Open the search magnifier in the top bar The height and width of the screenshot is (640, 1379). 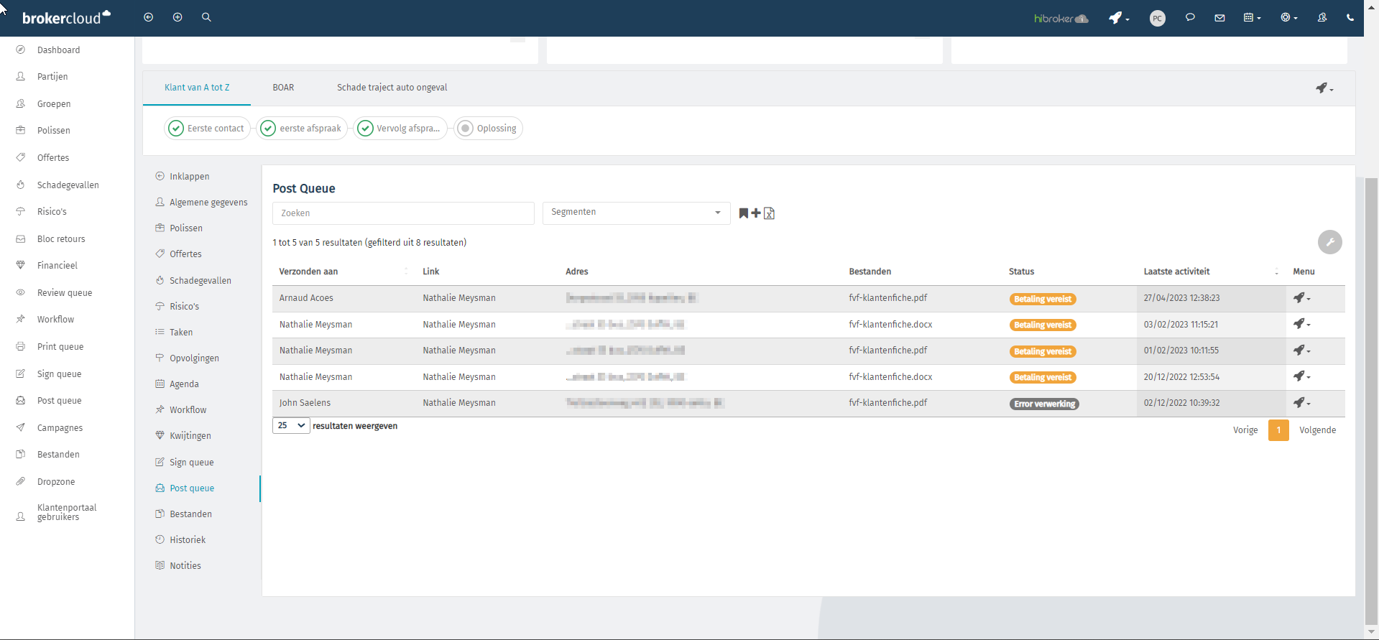click(x=206, y=17)
